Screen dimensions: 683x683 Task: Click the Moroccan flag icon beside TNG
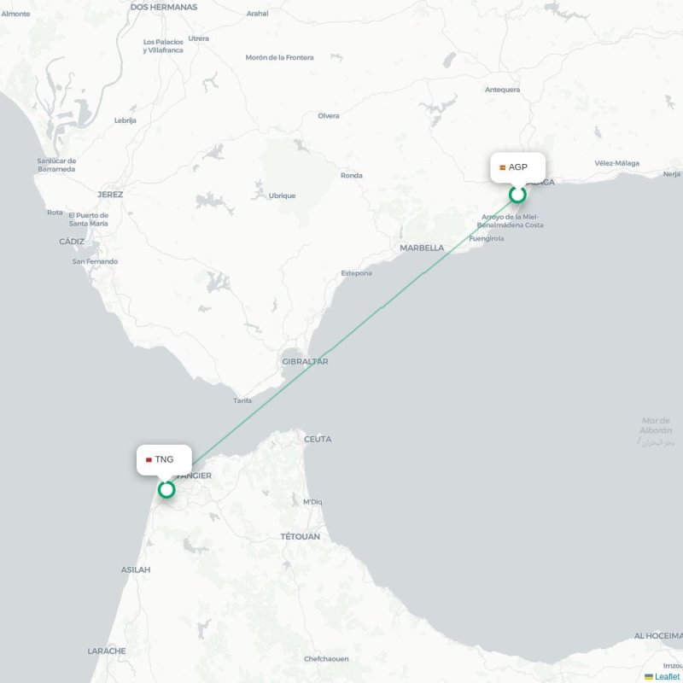coord(149,460)
